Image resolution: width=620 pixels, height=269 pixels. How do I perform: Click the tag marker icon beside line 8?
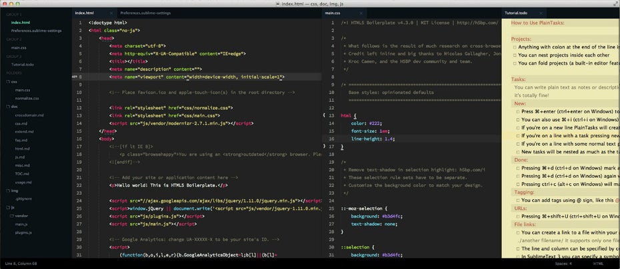(75, 77)
